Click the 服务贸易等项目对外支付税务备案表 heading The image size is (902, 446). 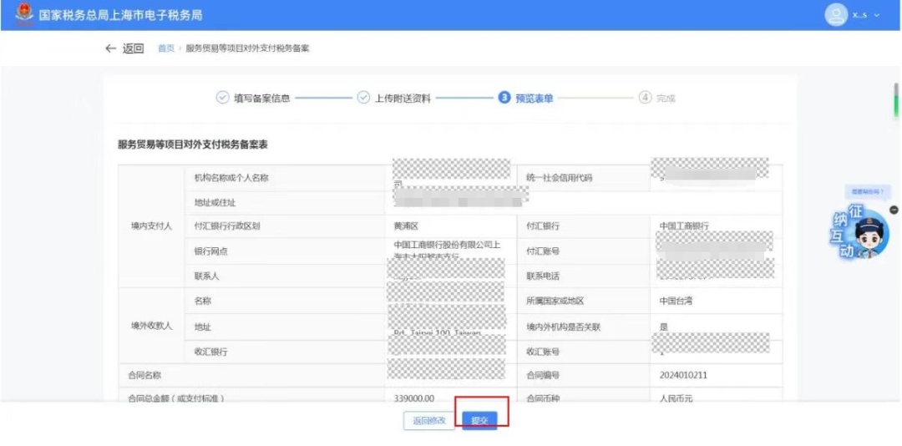click(193, 145)
